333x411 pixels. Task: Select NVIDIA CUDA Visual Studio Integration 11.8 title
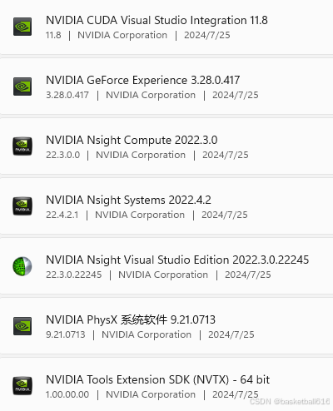click(157, 20)
